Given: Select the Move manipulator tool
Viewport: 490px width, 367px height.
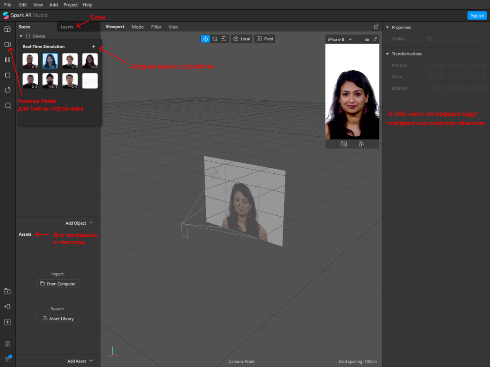Looking at the screenshot, I should pyautogui.click(x=205, y=39).
